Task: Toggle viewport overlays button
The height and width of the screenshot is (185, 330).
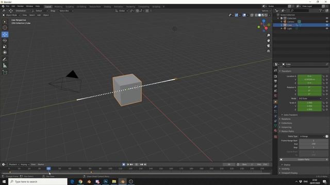Action: [244, 15]
